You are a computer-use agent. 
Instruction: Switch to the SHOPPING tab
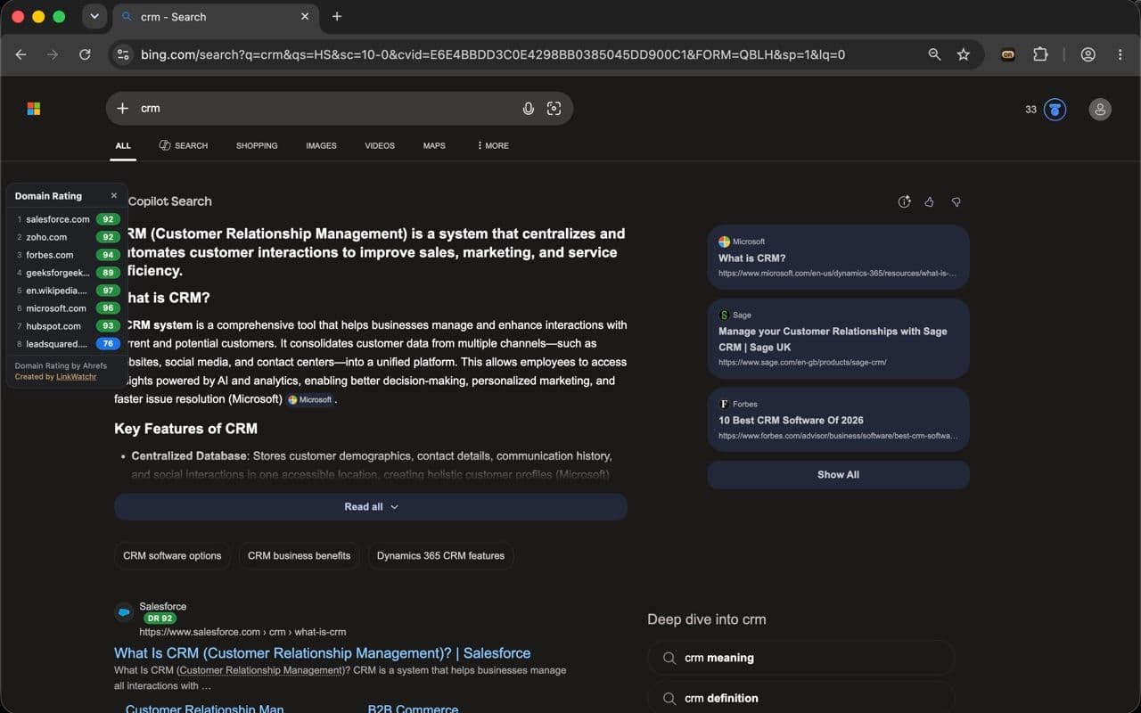click(257, 145)
